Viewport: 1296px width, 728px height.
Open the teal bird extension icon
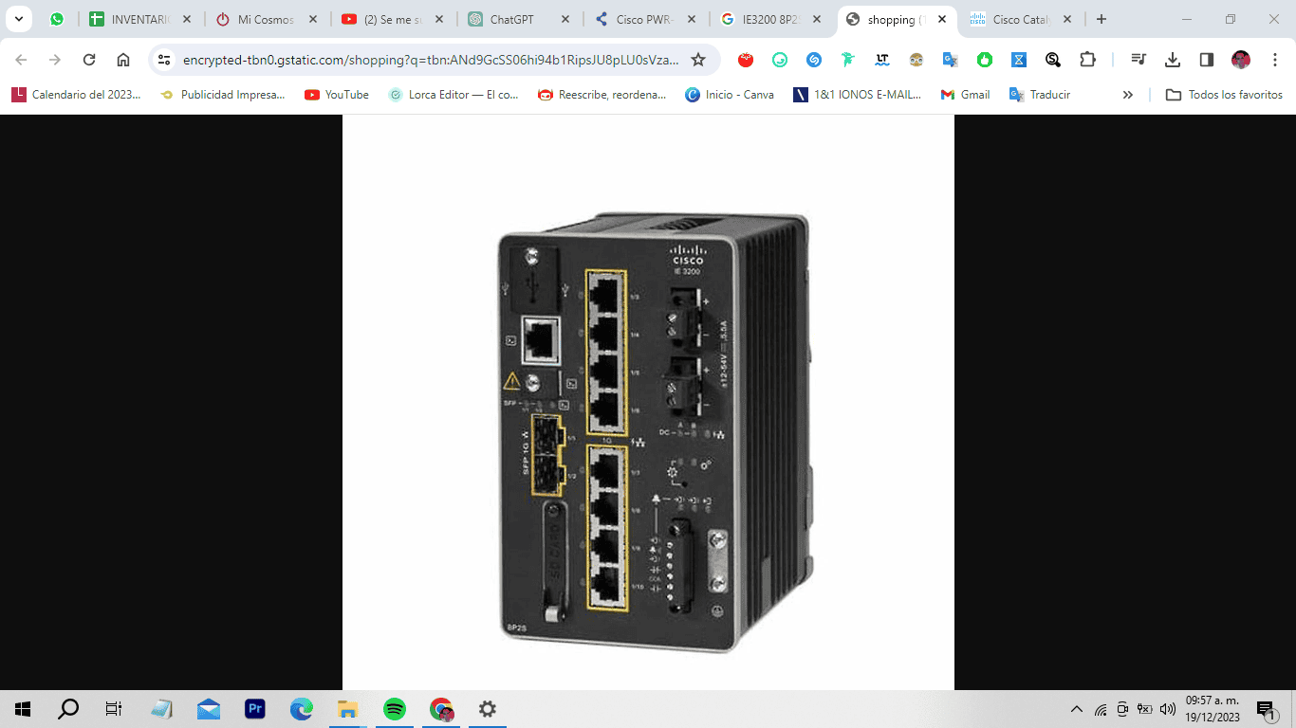click(848, 60)
